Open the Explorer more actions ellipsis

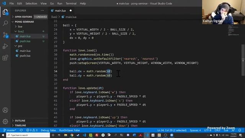pyautogui.click(x=42, y=10)
